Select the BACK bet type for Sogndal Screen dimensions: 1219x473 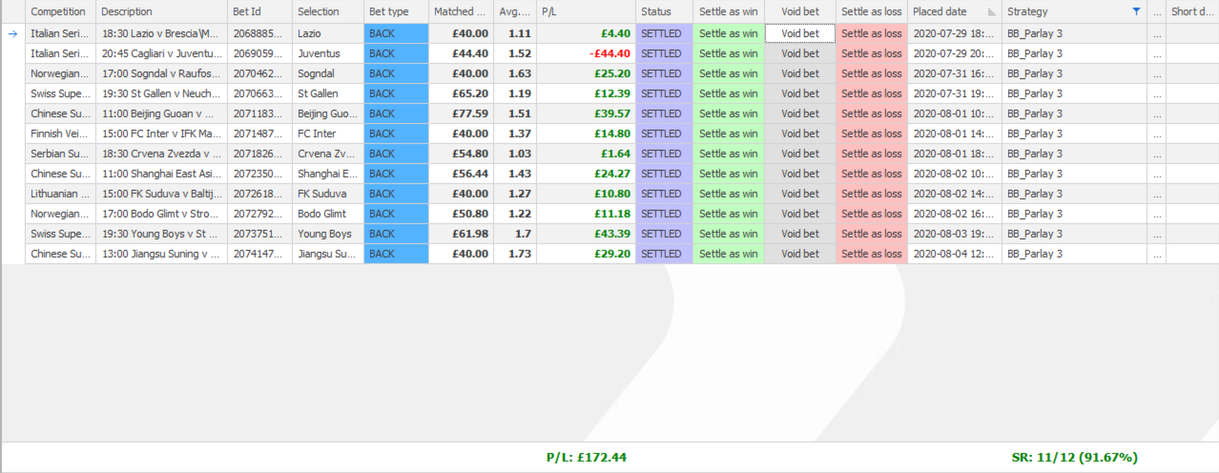396,73
